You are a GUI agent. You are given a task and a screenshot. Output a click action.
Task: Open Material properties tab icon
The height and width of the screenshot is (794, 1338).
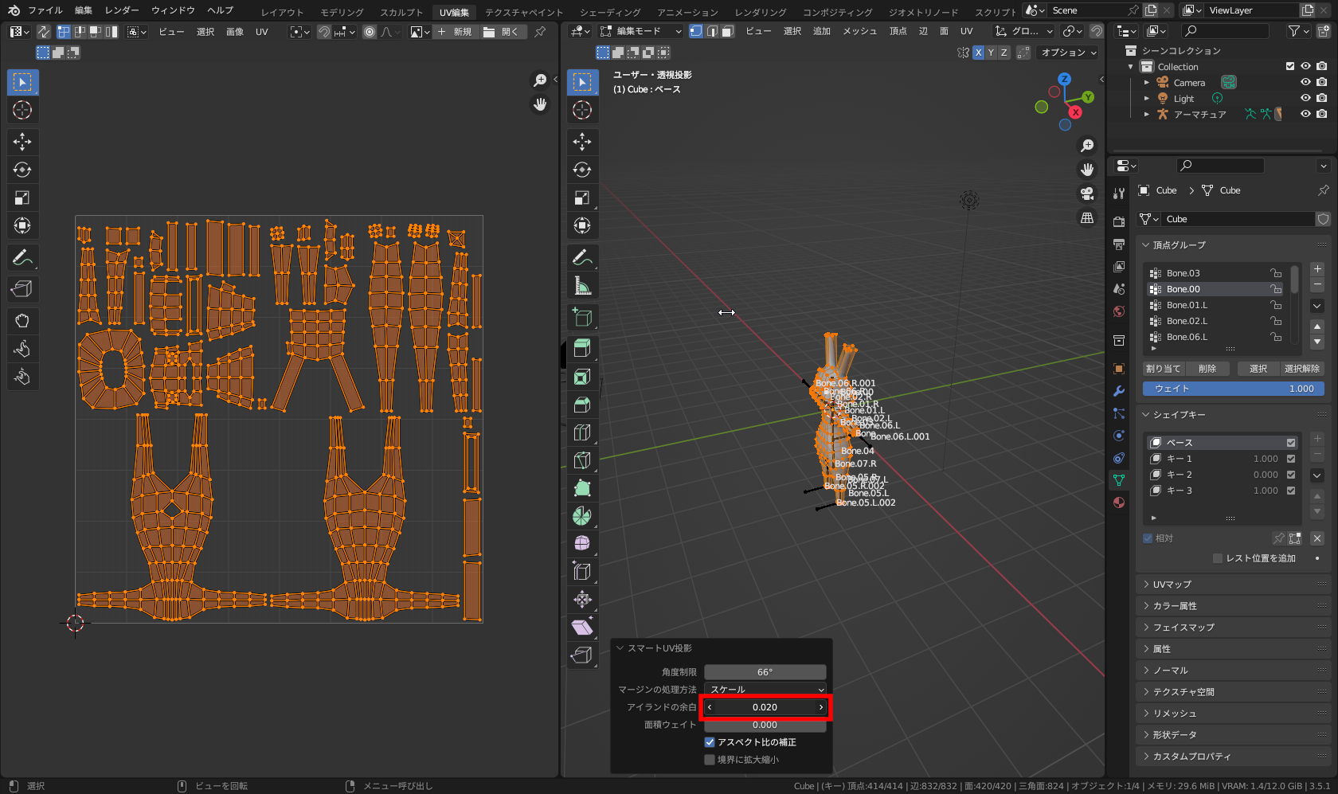pyautogui.click(x=1119, y=503)
